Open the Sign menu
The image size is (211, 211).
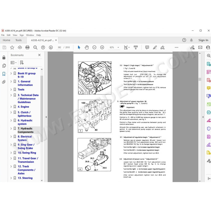coord(21,35)
